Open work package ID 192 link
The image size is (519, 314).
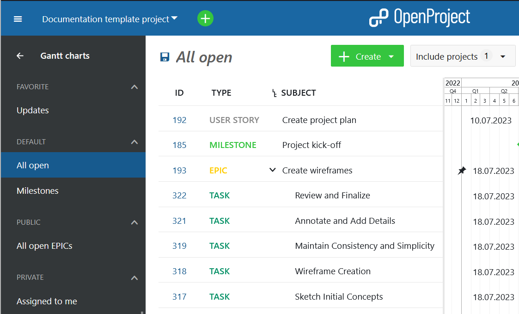(179, 120)
